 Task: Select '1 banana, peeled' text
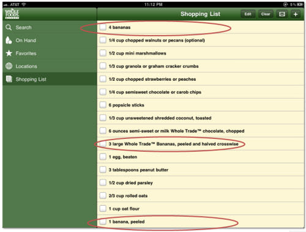click(x=127, y=222)
